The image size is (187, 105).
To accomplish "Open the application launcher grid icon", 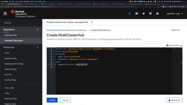I will point(137,14).
